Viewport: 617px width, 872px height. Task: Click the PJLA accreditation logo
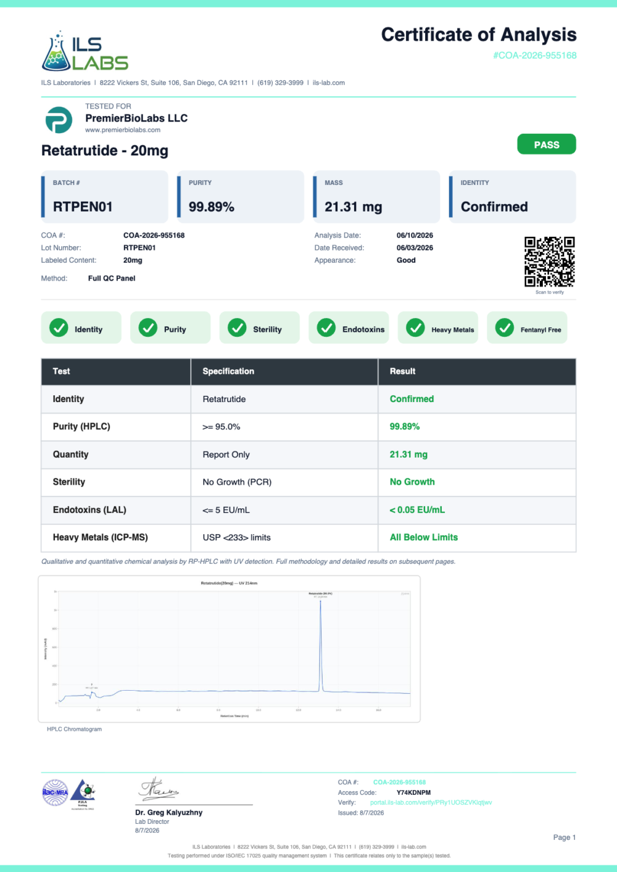point(83,794)
